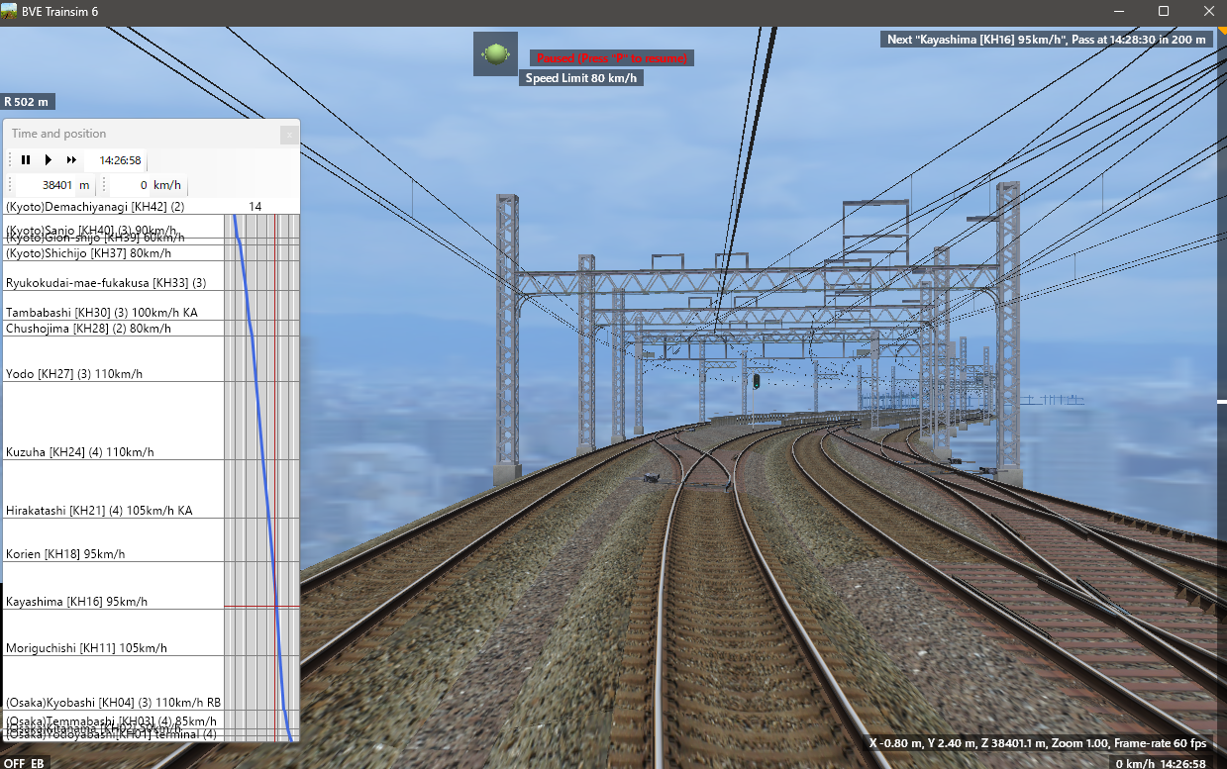The width and height of the screenshot is (1227, 769).
Task: Close the Time and position panel
Action: [x=288, y=134]
